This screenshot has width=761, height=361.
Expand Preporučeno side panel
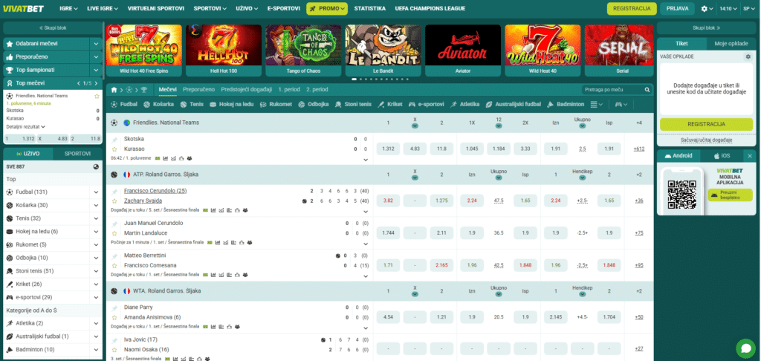96,56
